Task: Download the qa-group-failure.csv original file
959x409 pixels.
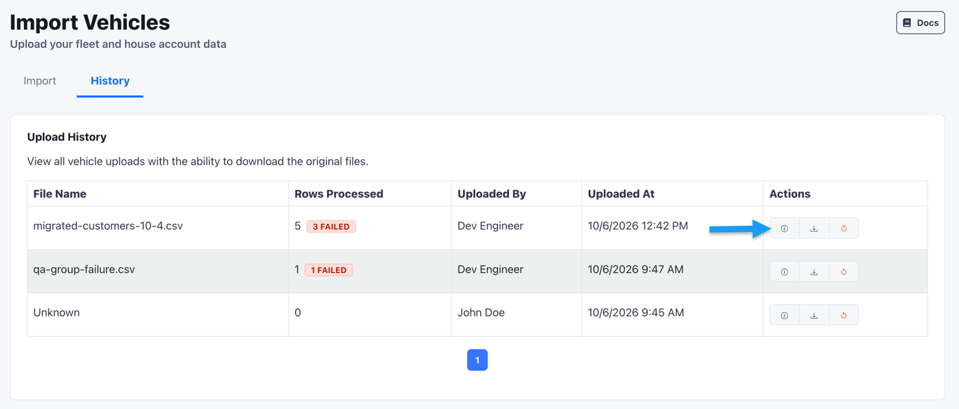Action: coord(814,272)
